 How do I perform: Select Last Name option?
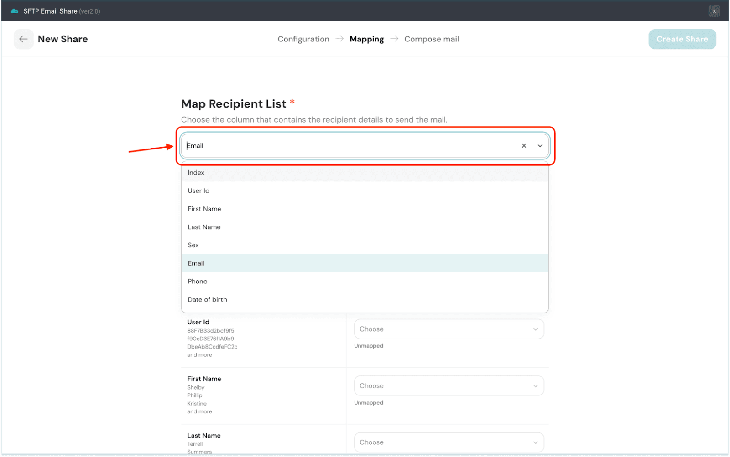(204, 227)
